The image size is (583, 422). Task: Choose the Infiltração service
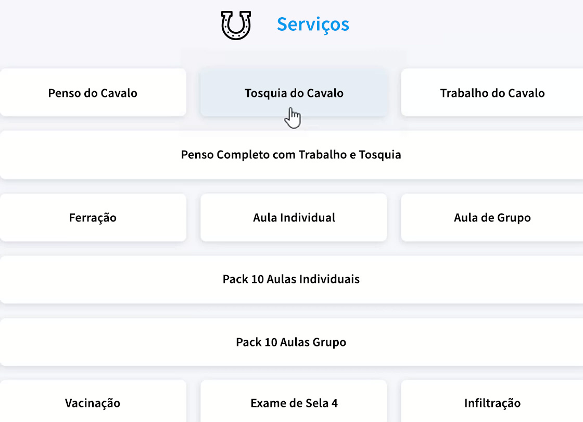[492, 403]
